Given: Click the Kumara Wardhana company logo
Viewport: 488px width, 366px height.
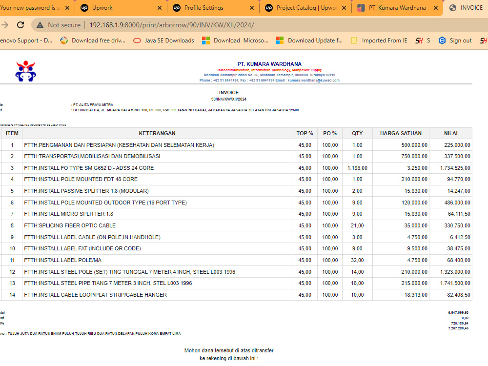Looking at the screenshot, I should click(x=26, y=71).
